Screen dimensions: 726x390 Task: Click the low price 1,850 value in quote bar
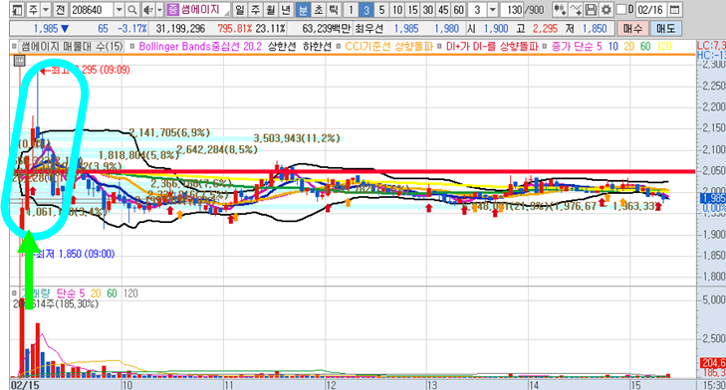pyautogui.click(x=594, y=29)
